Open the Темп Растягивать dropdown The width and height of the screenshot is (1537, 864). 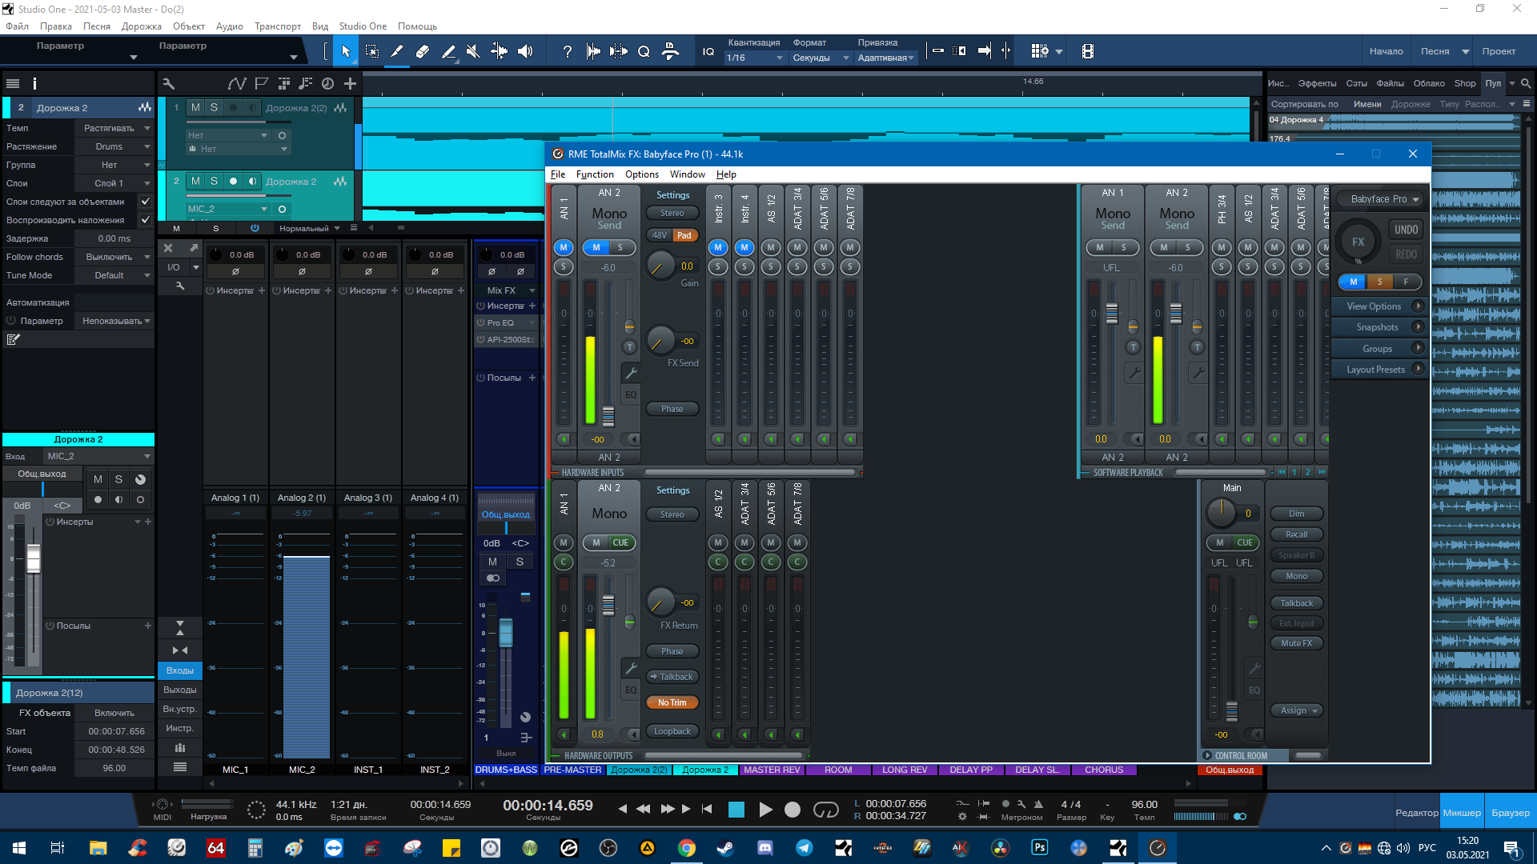[x=114, y=128]
